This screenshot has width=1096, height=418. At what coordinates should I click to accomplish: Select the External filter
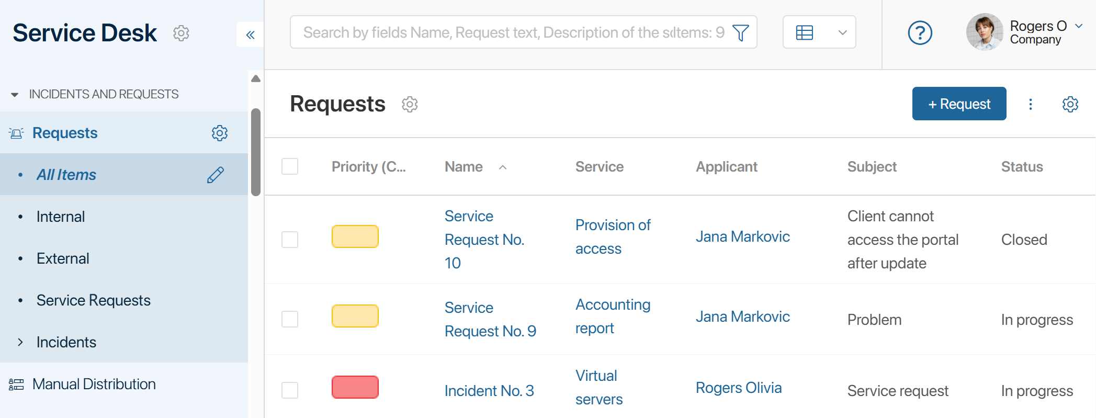pyautogui.click(x=63, y=258)
